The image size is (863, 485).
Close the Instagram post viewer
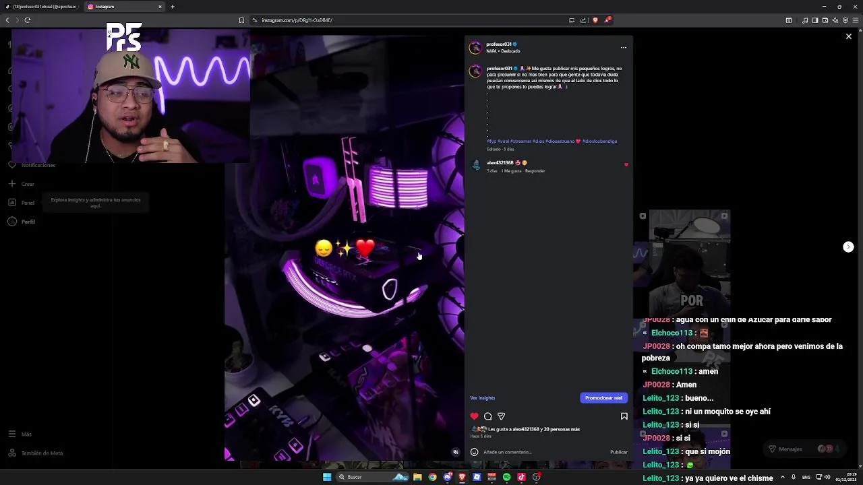pos(849,36)
